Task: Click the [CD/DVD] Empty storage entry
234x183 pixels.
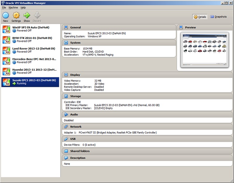Action: [x=103, y=108]
